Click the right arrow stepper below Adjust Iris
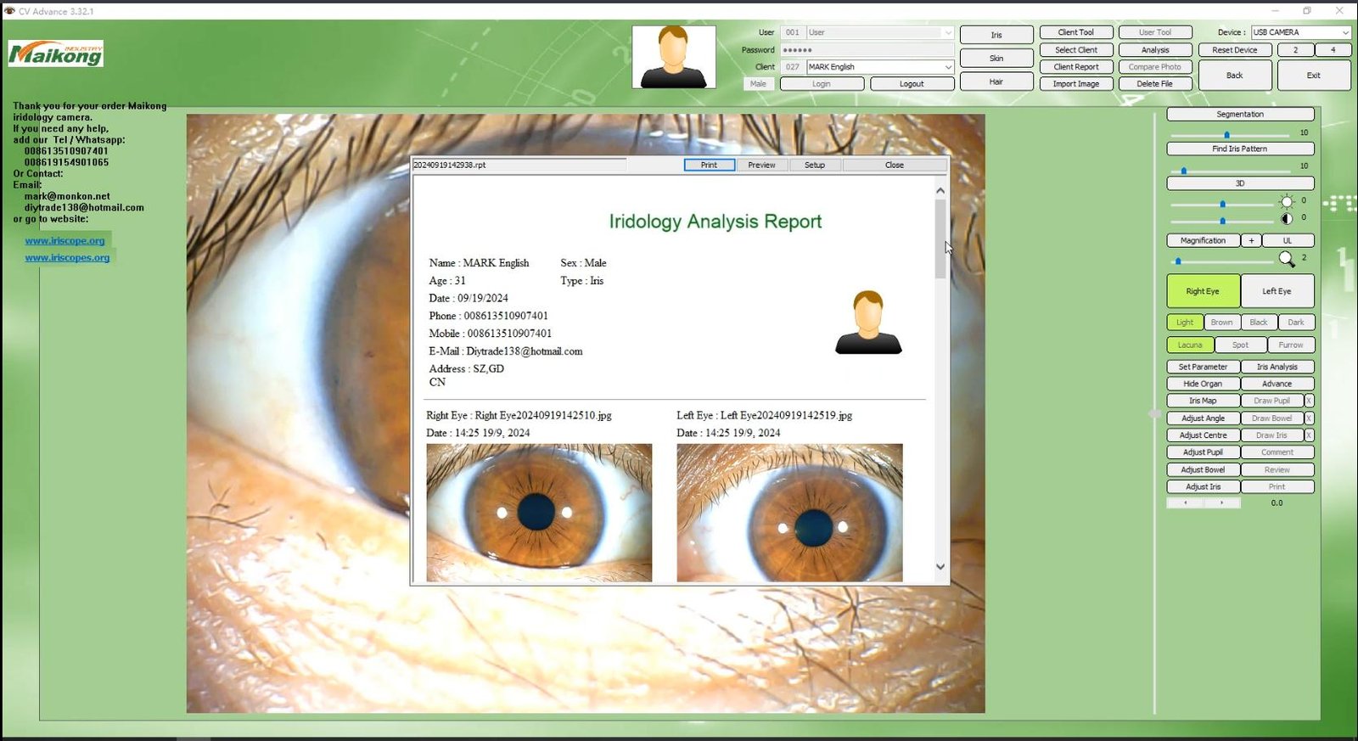Viewport: 1358px width, 741px height. 1222,502
